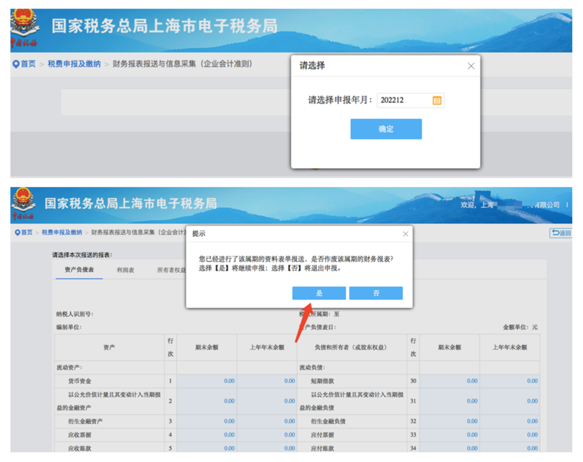Choose 是 to continue the declaration
Image resolution: width=583 pixels, height=462 pixels.
319,293
